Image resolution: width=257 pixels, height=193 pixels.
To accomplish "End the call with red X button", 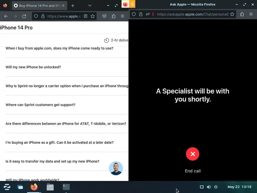I will (x=192, y=154).
